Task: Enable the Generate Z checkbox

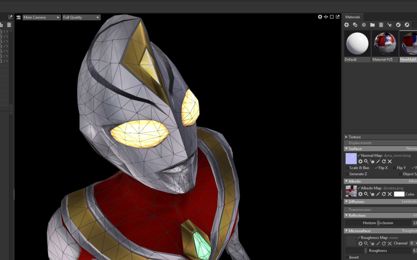Action: (x=347, y=174)
